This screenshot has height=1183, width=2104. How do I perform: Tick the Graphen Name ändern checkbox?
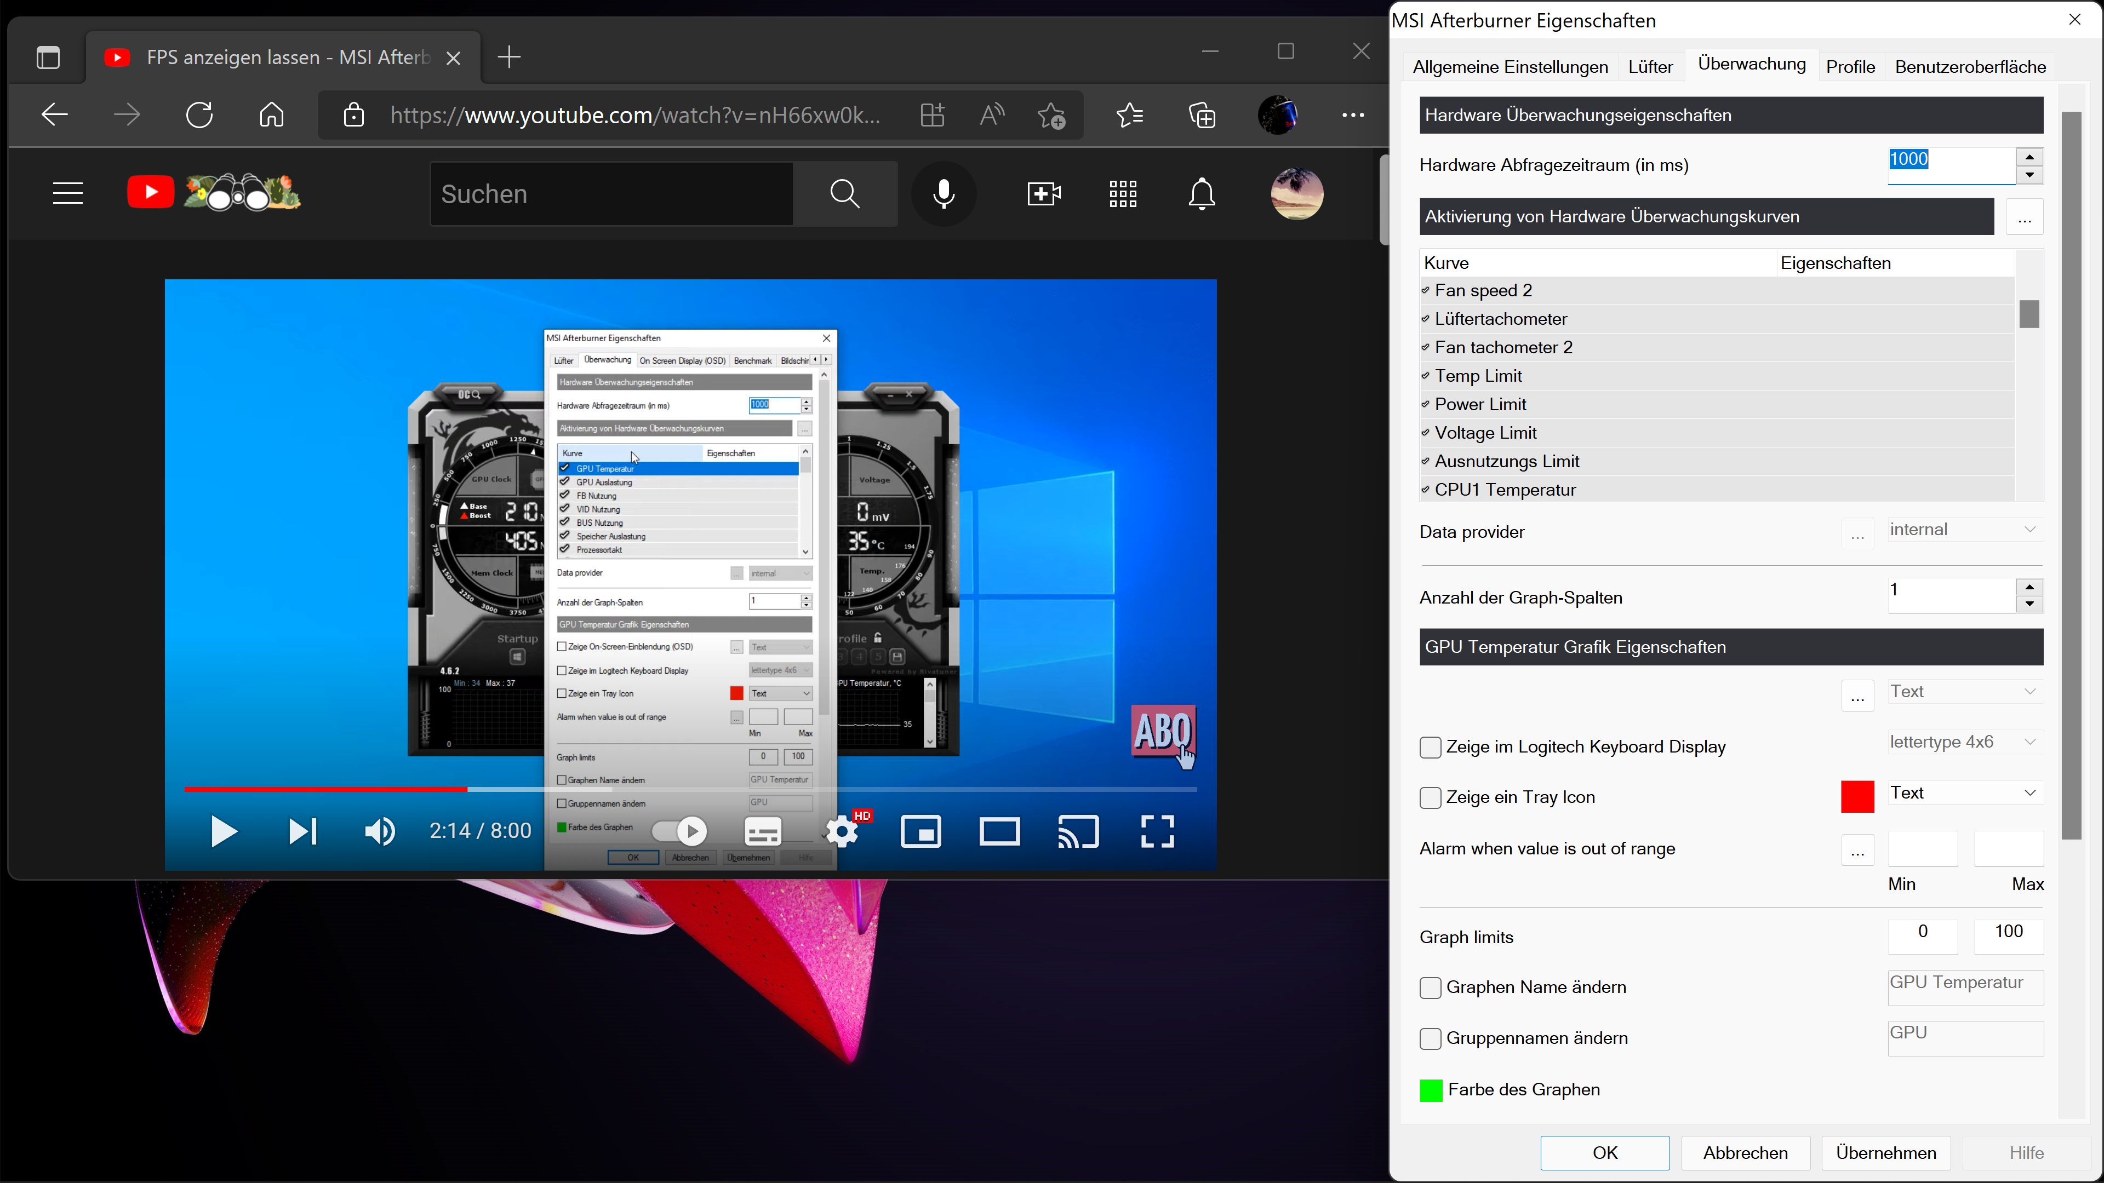tap(1430, 988)
